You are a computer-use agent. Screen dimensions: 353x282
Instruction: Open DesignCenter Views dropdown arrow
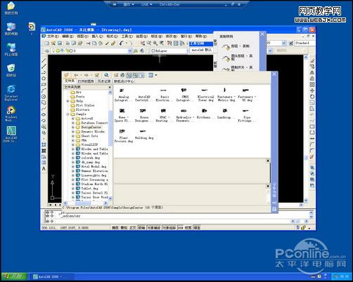(x=156, y=75)
